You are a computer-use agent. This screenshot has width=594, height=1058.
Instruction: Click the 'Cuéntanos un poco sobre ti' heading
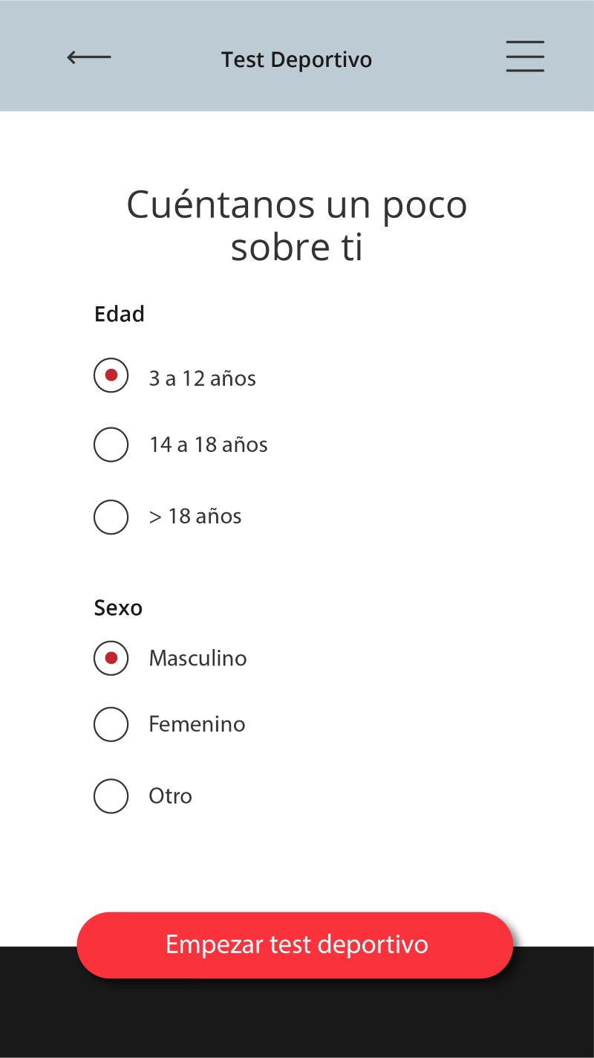(296, 225)
